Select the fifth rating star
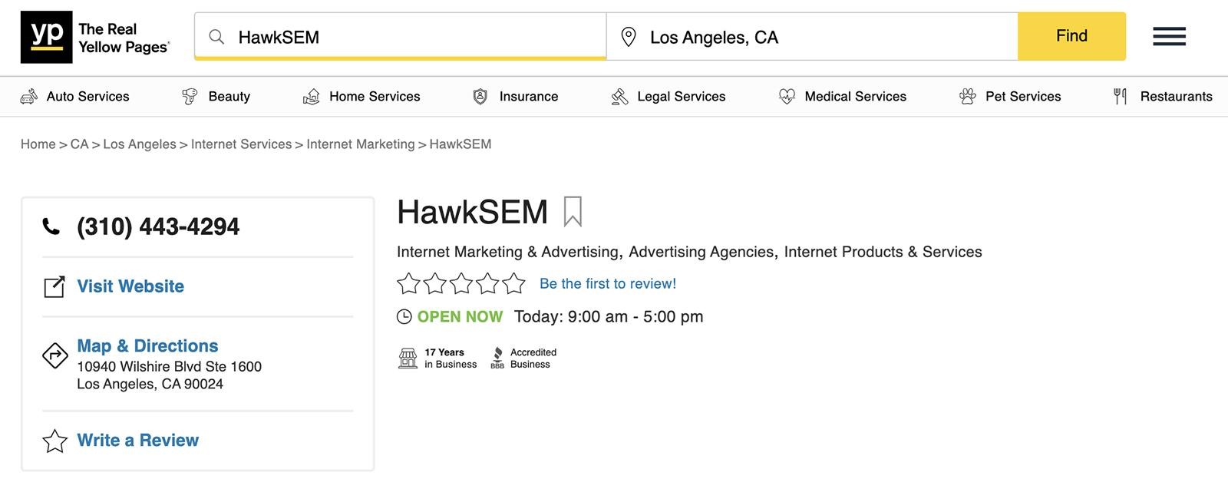Screen dimensions: 1228x489 514,284
